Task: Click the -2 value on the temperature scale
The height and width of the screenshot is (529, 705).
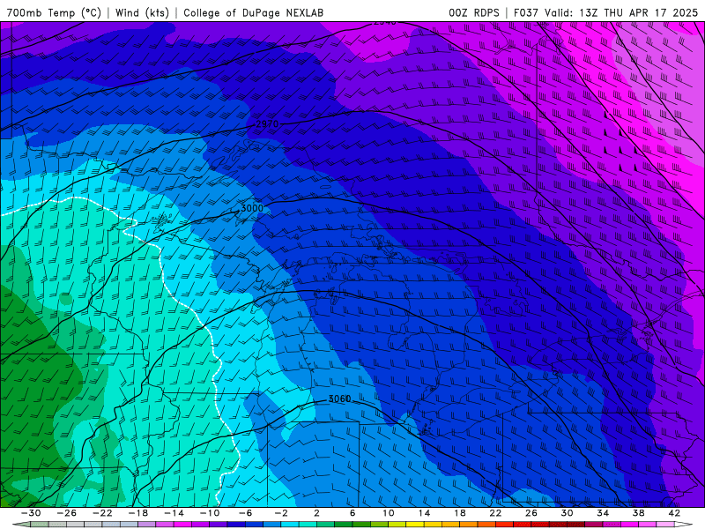Action: click(280, 513)
